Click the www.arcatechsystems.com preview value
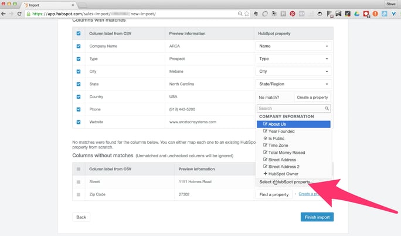 pos(192,122)
